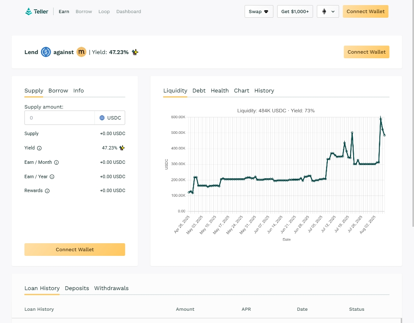Switch to the Borrow tab in the left panel
This screenshot has width=414, height=323.
point(58,90)
